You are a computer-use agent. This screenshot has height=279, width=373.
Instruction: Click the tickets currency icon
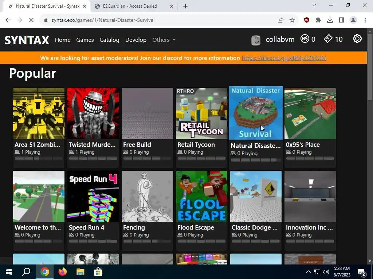coord(328,39)
